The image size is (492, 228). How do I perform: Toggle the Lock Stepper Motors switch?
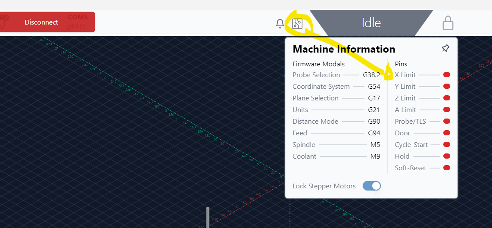click(372, 186)
